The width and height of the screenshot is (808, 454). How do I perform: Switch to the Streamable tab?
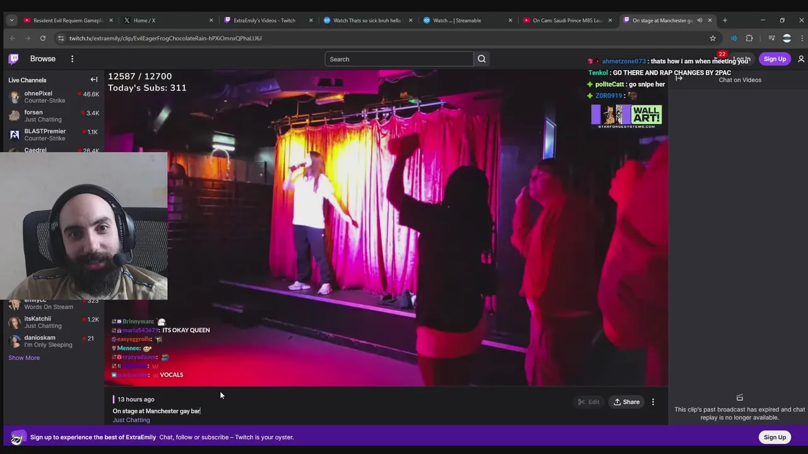pyautogui.click(x=467, y=20)
